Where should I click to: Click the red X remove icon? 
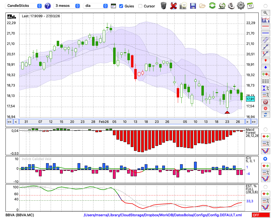tap(173, 6)
